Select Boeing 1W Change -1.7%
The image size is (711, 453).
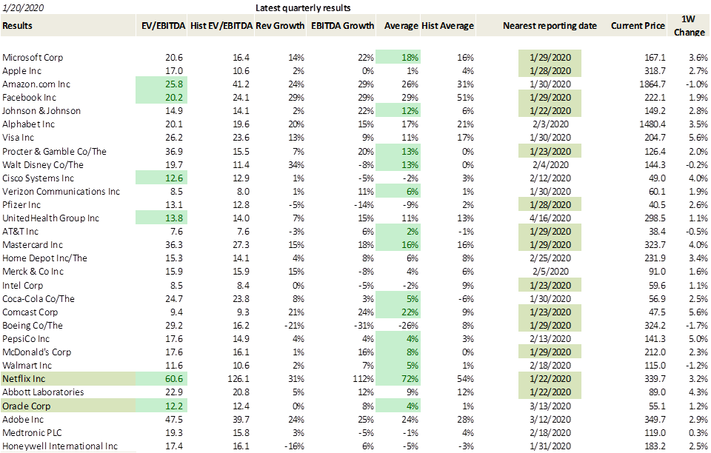point(697,325)
